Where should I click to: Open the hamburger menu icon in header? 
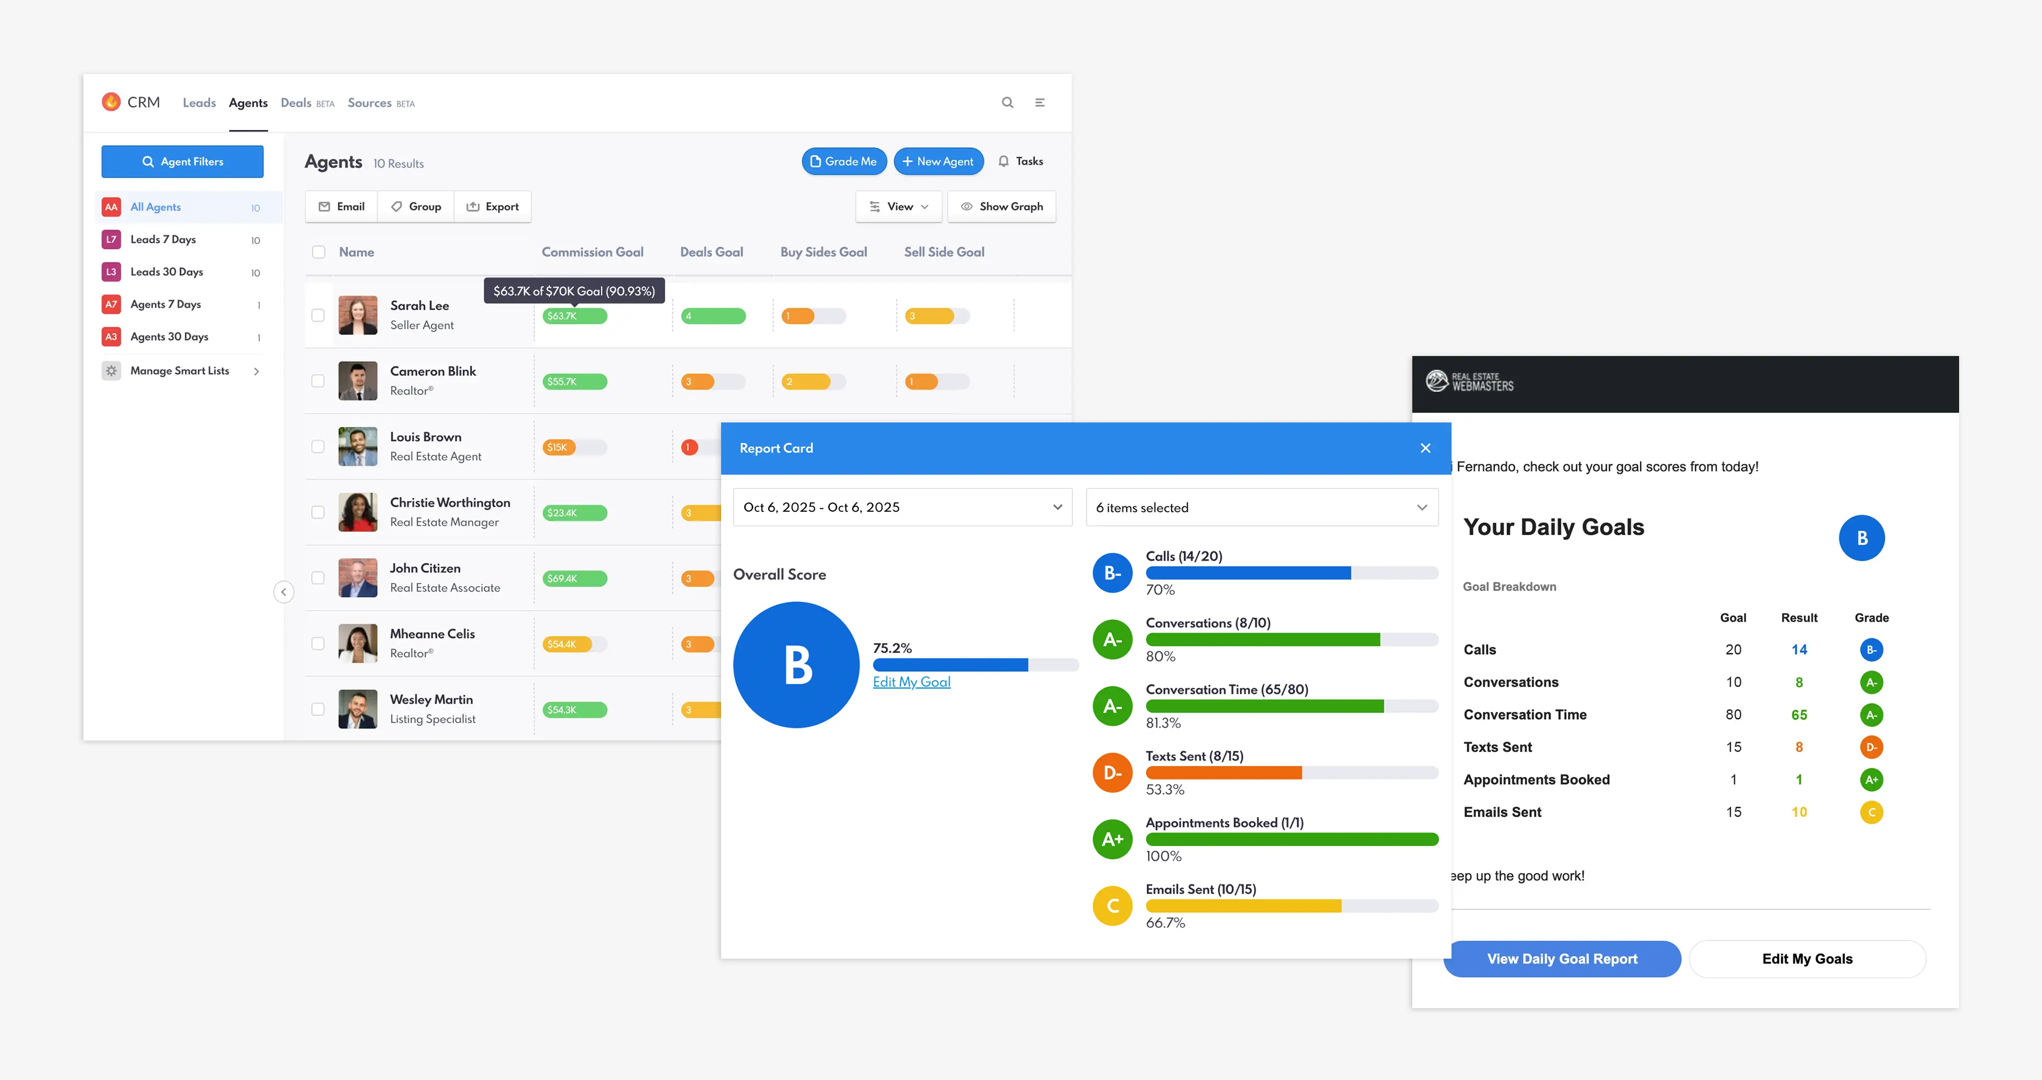1040,102
